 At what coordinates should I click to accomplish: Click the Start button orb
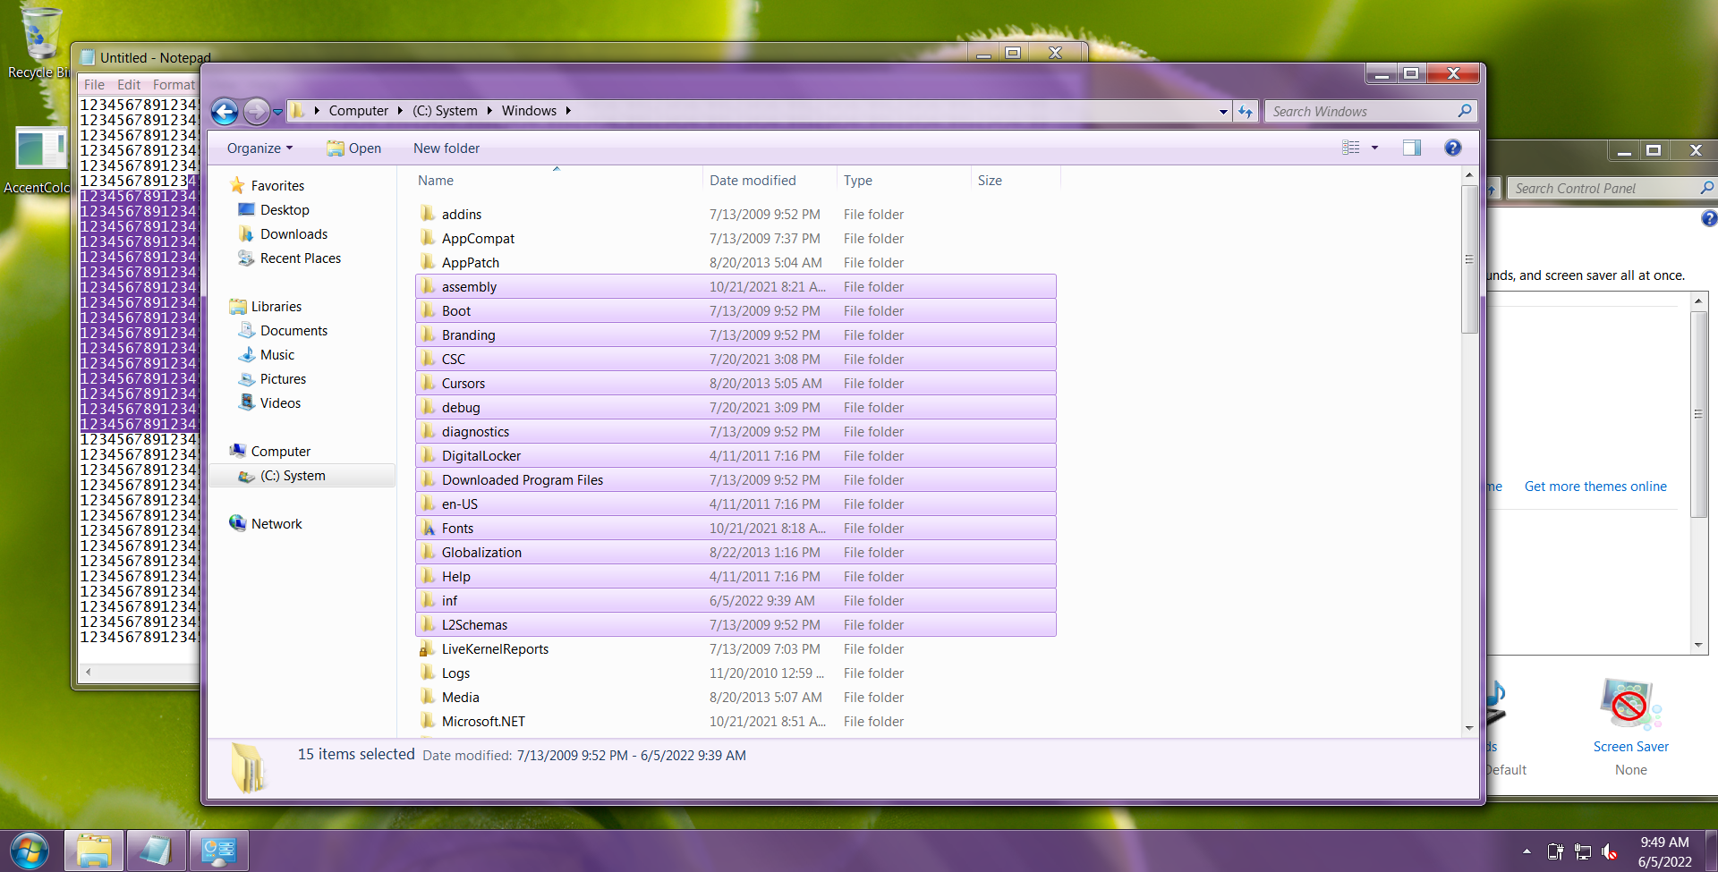click(x=30, y=851)
